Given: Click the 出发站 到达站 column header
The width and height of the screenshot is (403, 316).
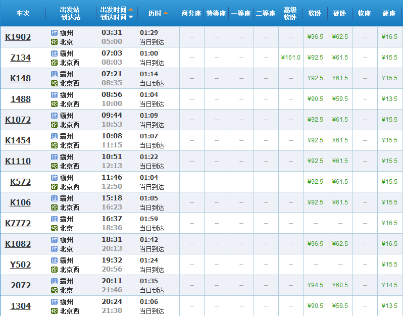Looking at the screenshot, I should pyautogui.click(x=70, y=14).
